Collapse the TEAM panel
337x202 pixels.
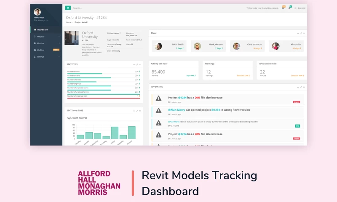[x=298, y=34]
